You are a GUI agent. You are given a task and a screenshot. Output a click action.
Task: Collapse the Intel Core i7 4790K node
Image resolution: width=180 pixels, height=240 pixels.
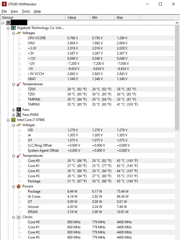point(8,120)
